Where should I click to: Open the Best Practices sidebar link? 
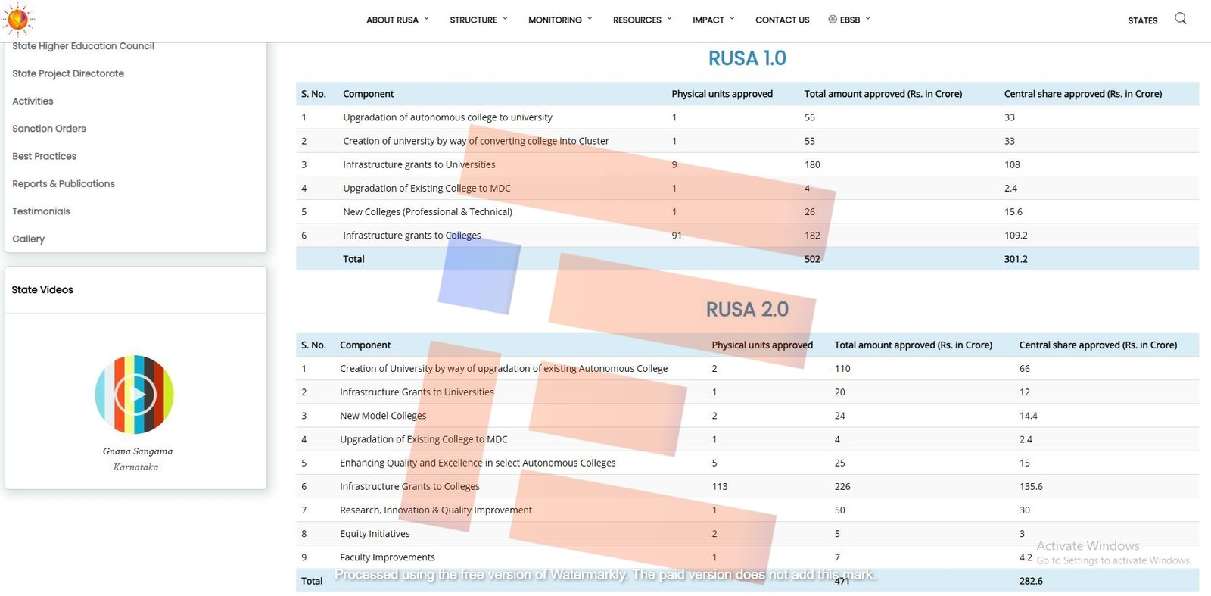[x=44, y=156]
